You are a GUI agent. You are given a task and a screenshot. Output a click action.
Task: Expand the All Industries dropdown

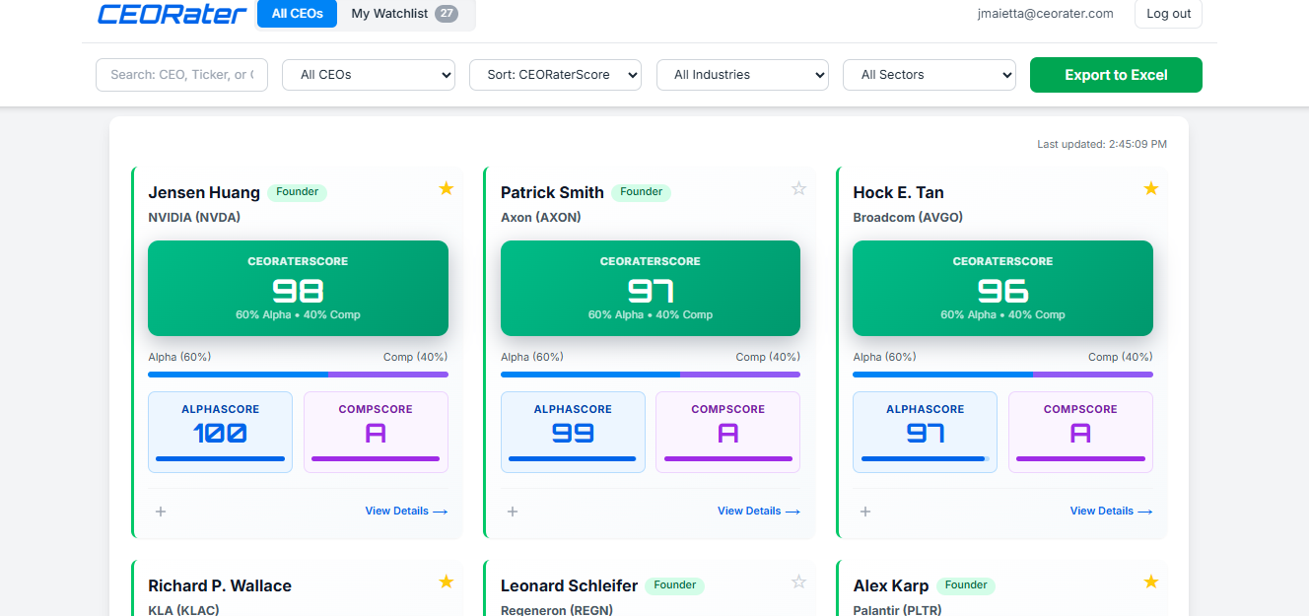click(742, 75)
